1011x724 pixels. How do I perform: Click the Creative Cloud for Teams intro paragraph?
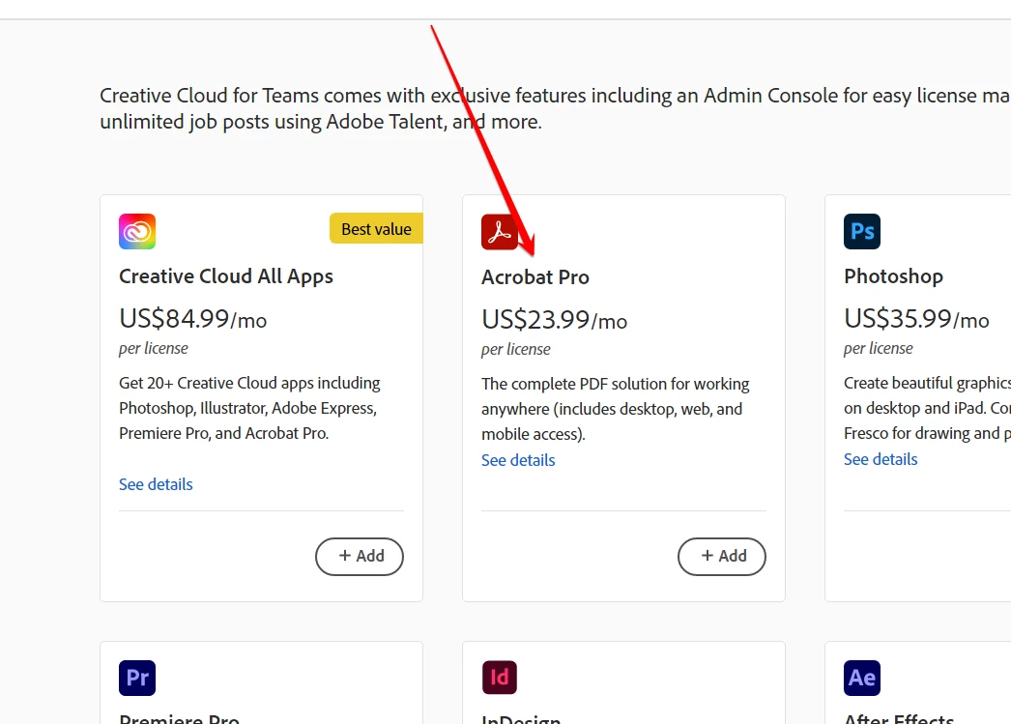coord(555,108)
